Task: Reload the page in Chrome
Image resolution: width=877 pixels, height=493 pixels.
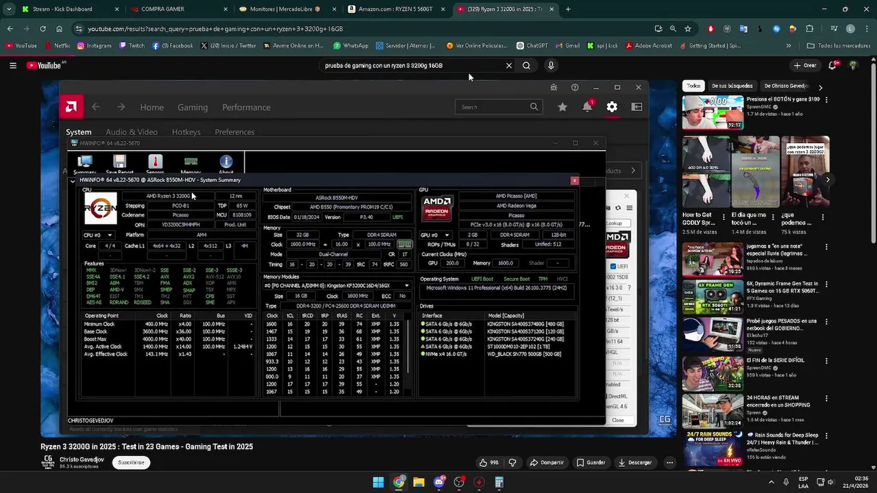Action: click(x=42, y=29)
